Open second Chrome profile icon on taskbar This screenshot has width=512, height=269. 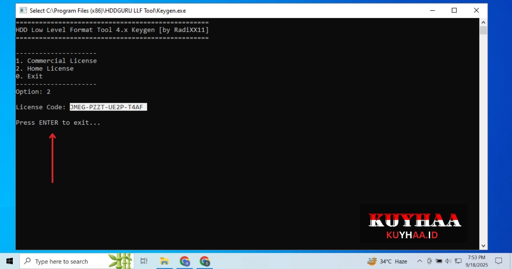[205, 261]
